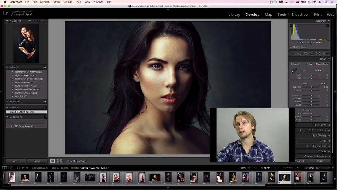The height and width of the screenshot is (190, 337).
Task: Choose the Graduated Filter tool
Action: pyautogui.click(x=312, y=53)
